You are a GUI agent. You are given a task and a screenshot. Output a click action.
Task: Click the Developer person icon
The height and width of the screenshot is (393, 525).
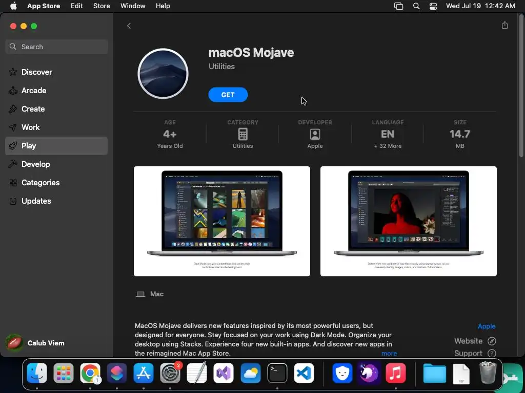pyautogui.click(x=315, y=134)
